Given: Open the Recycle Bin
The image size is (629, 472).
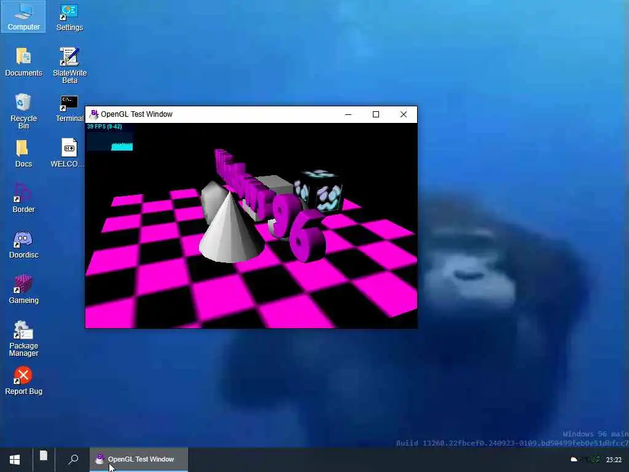Looking at the screenshot, I should 23,111.
